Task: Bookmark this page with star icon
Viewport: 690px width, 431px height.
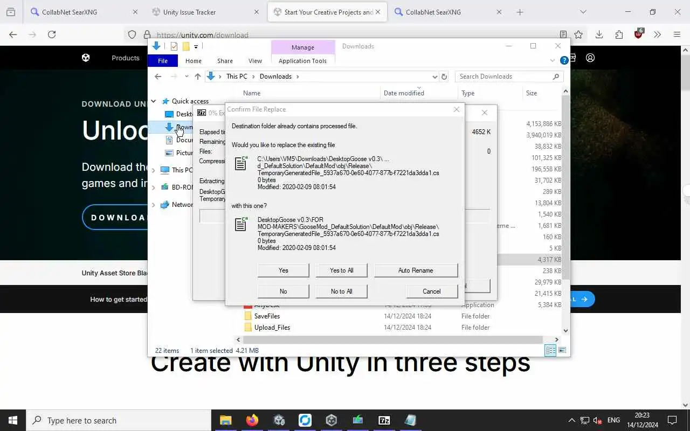Action: coord(578,34)
